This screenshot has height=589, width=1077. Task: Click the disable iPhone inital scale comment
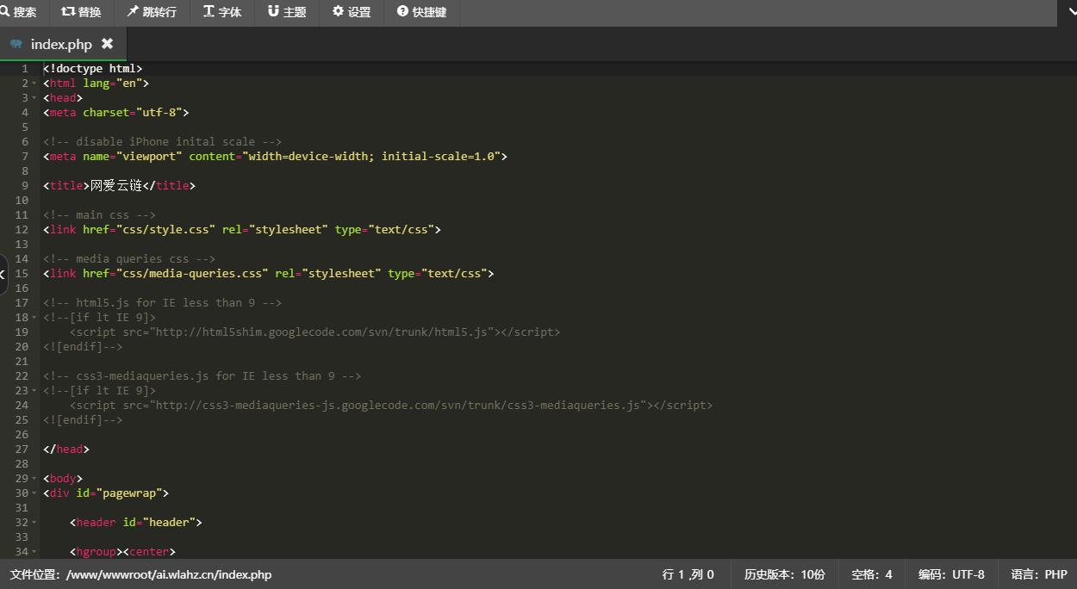[162, 142]
